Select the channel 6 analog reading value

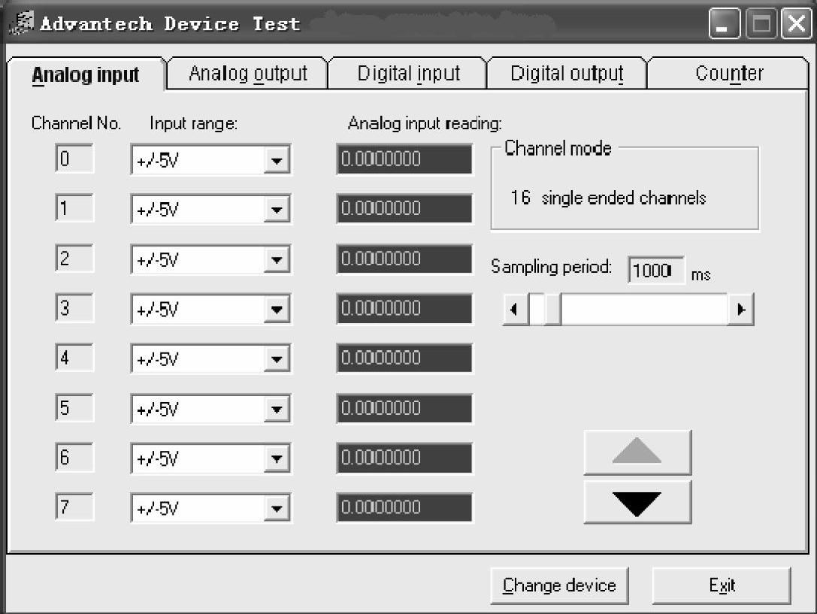[x=404, y=458]
